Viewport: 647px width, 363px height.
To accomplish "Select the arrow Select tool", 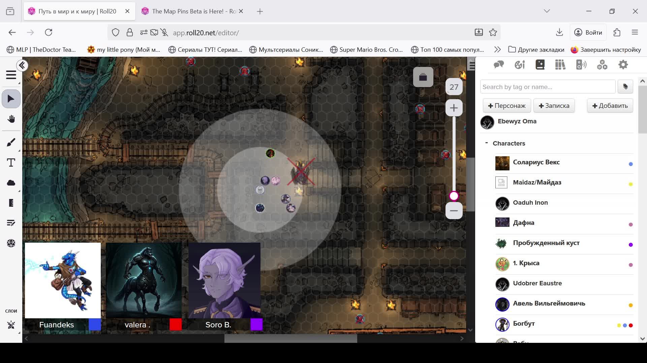I will (11, 99).
